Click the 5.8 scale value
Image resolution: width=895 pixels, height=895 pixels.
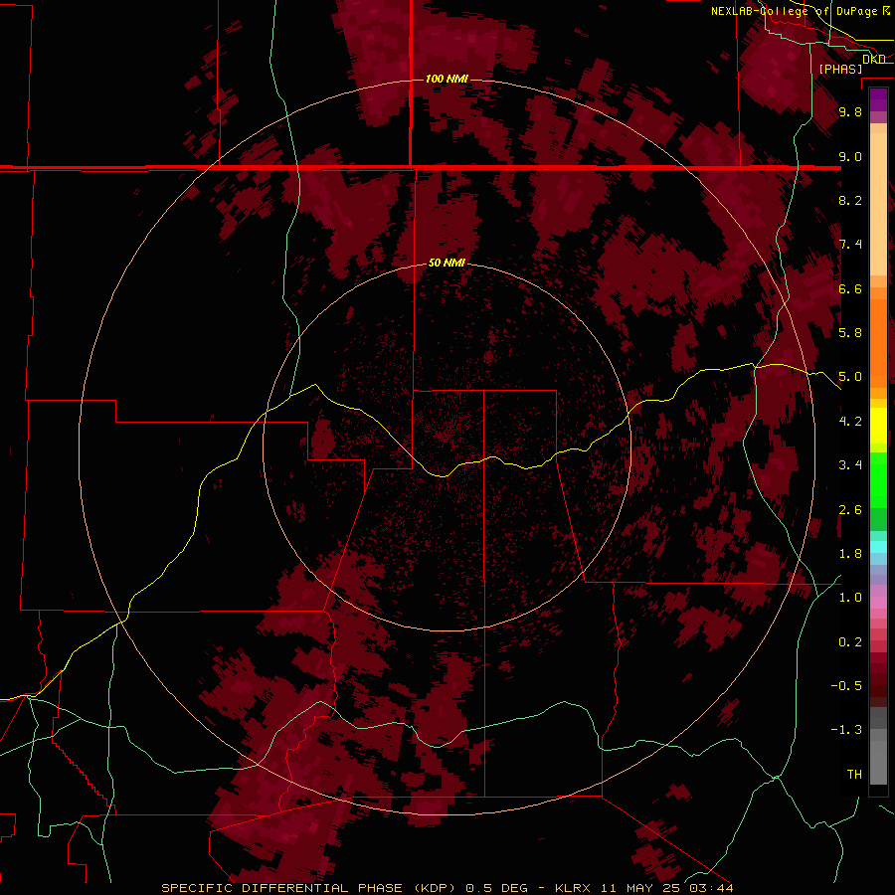(850, 332)
